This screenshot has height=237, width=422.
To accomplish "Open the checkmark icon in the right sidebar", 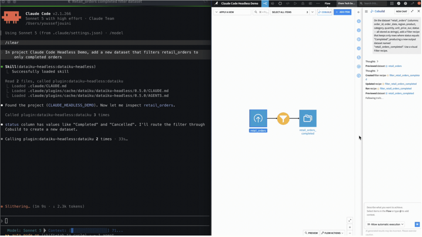I will [359, 48].
